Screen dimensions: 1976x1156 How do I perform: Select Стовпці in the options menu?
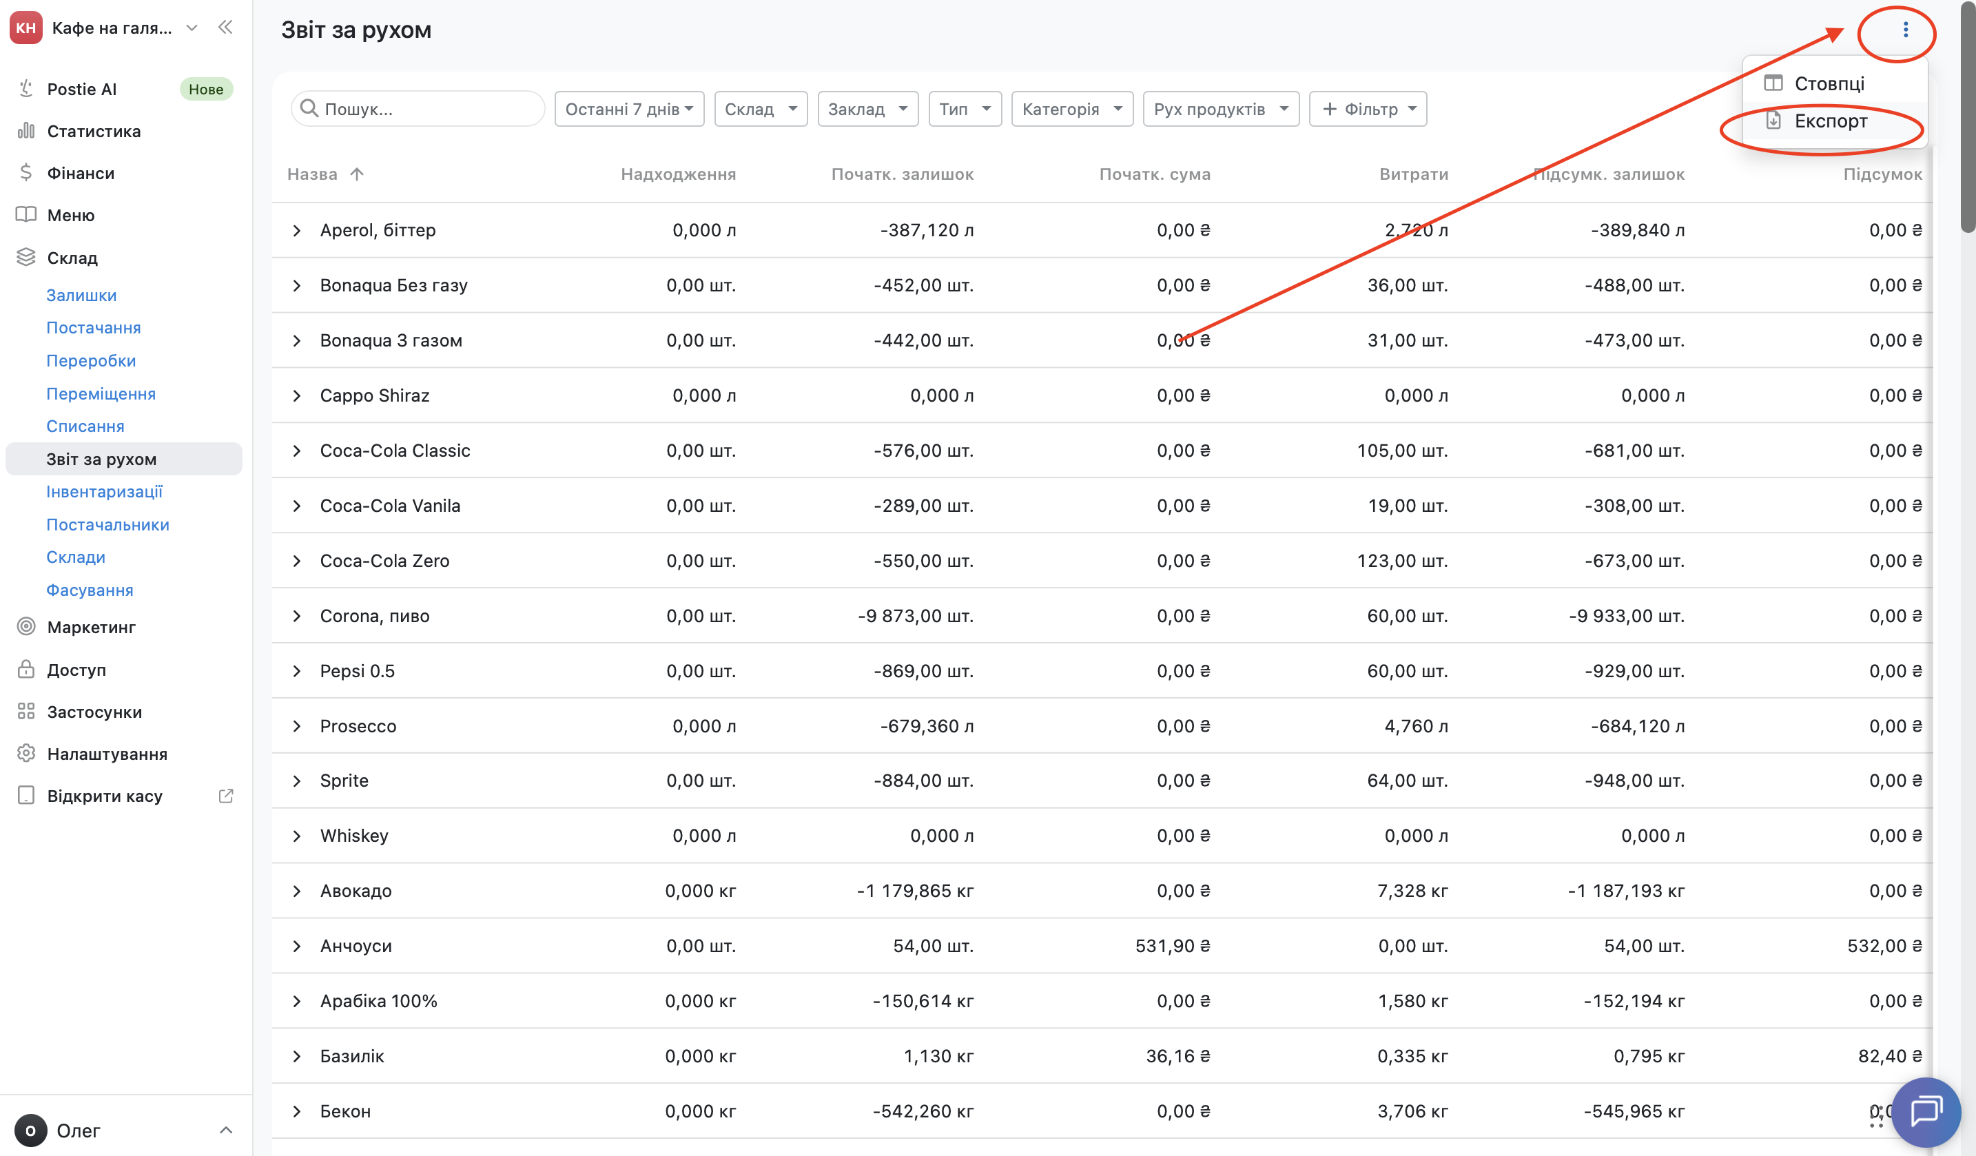click(x=1833, y=83)
